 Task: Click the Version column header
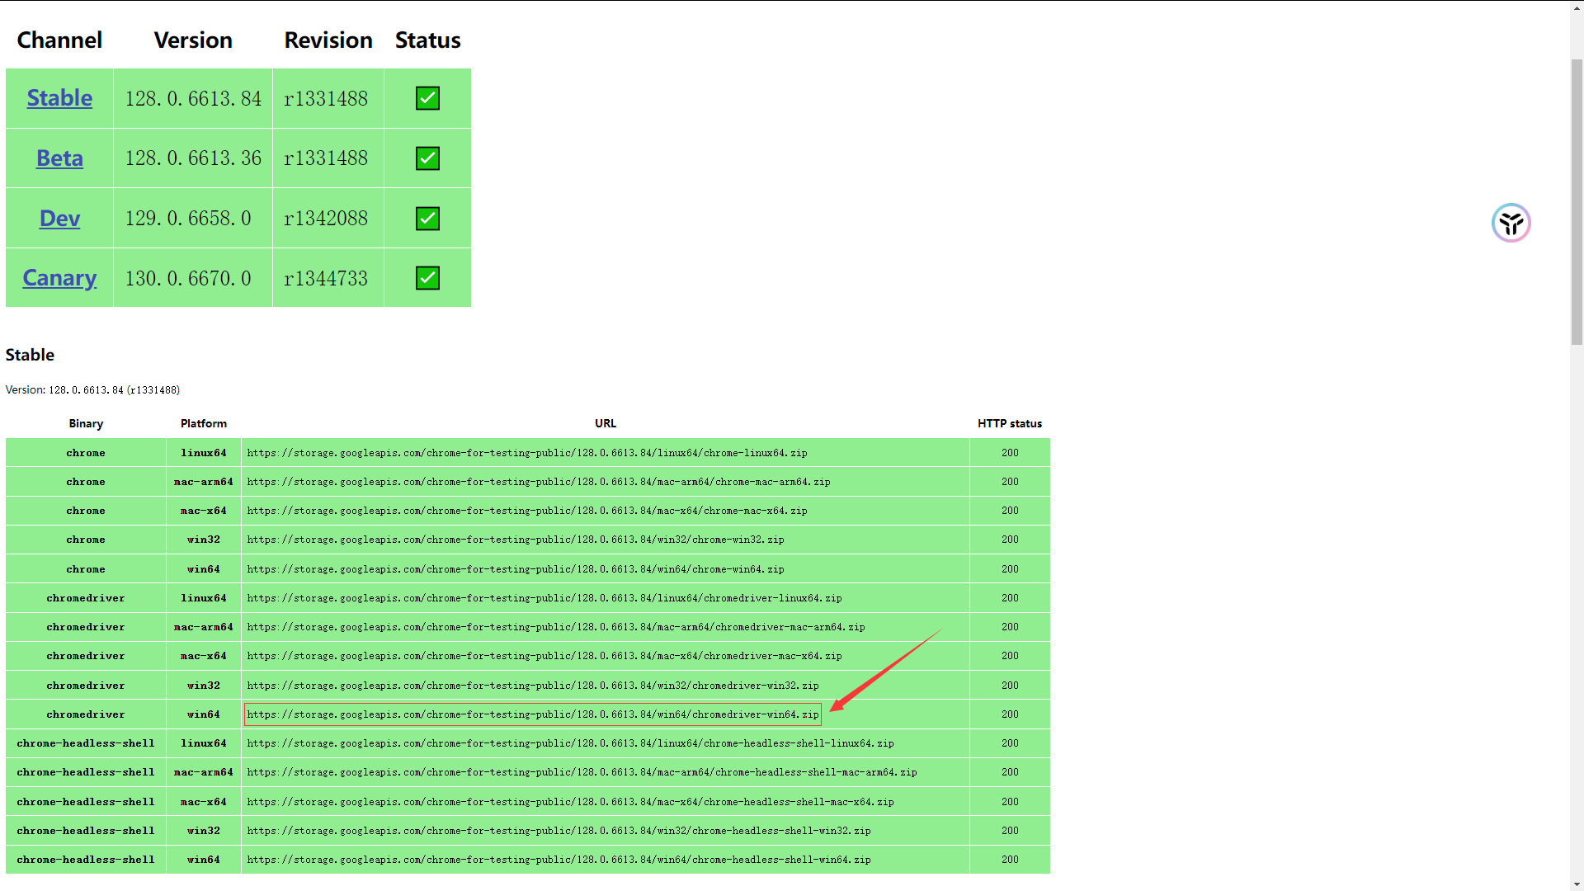[x=193, y=40]
